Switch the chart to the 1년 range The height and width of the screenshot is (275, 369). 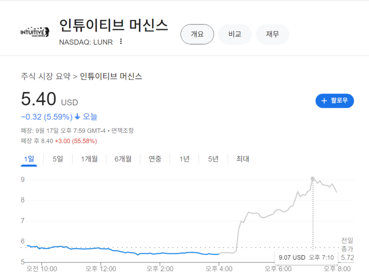pos(184,159)
